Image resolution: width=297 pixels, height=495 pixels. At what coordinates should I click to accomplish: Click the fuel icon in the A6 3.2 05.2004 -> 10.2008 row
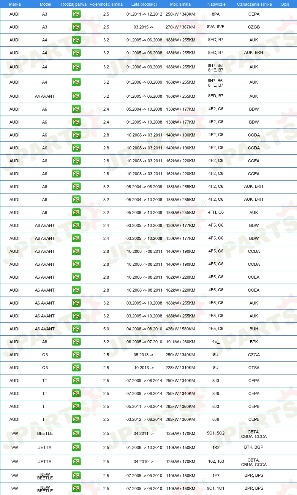[76, 200]
